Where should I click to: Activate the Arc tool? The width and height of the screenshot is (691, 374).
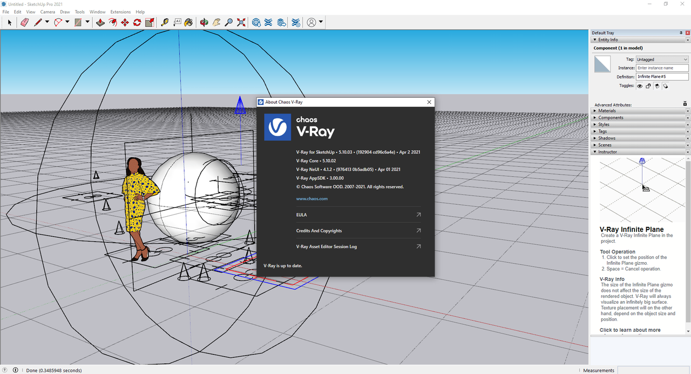coord(58,22)
